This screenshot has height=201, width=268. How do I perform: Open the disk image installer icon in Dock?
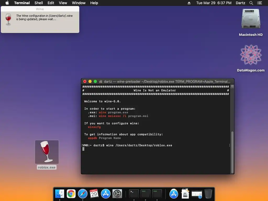185,193
